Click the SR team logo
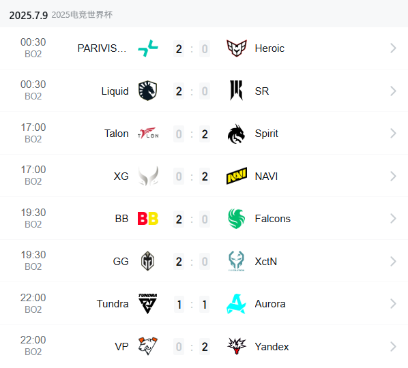Screen dimensions: 408x368 click(236, 91)
